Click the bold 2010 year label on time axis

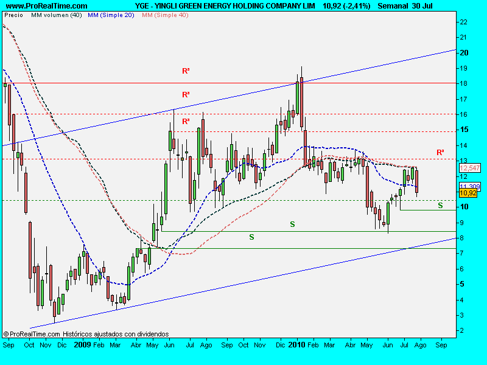click(296, 345)
